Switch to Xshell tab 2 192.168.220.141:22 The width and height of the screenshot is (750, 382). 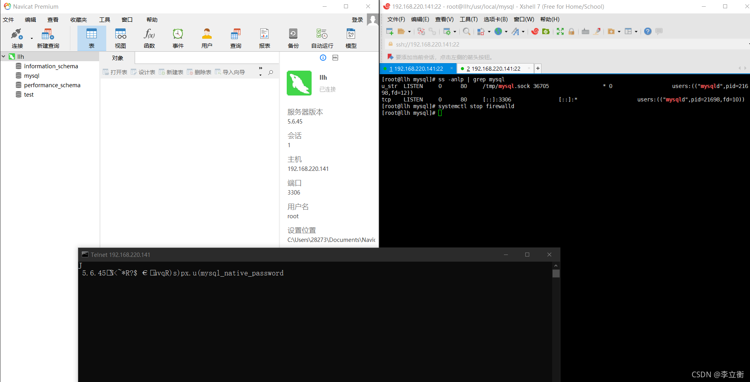[495, 69]
